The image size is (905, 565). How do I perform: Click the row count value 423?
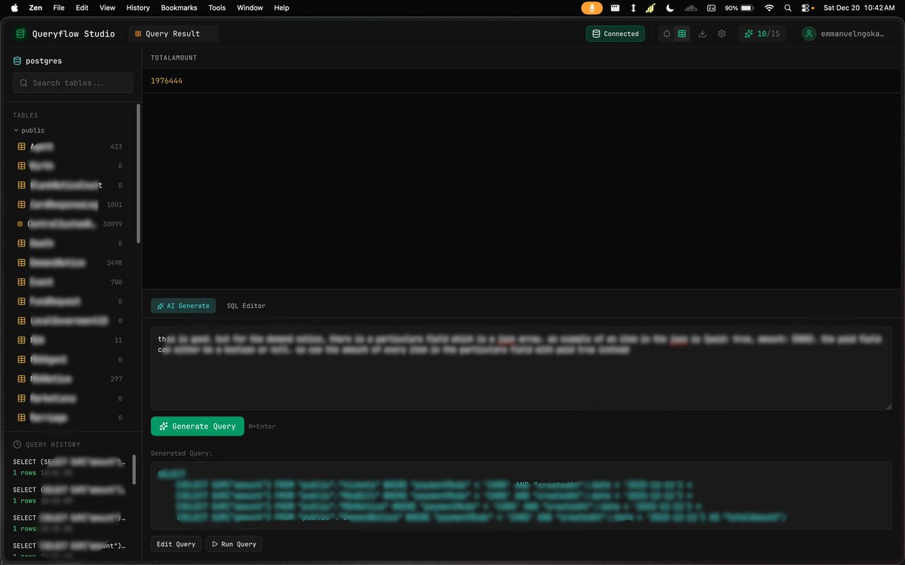(x=115, y=147)
